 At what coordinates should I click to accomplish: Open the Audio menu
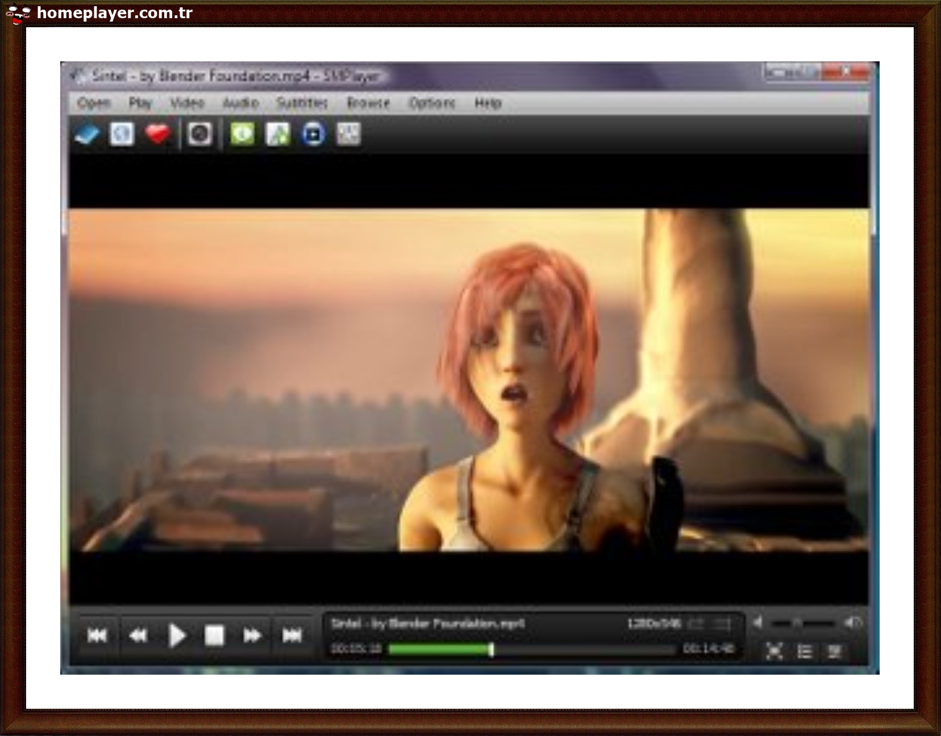click(242, 103)
